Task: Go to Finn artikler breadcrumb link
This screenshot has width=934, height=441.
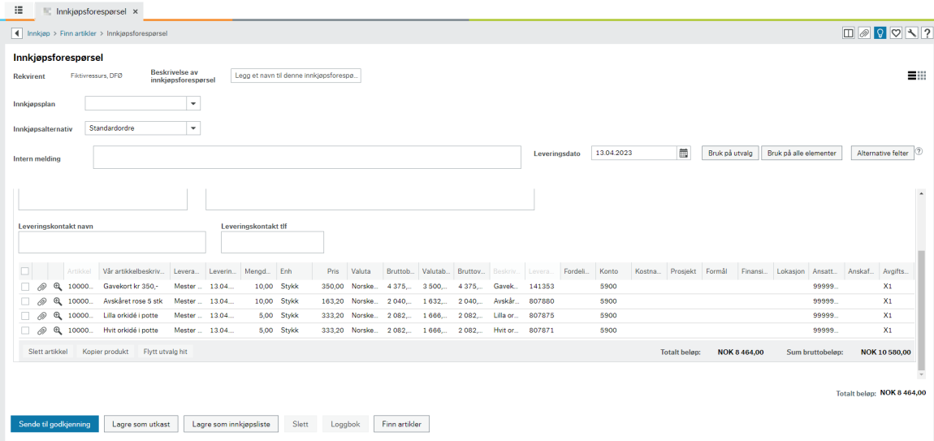Action: 78,34
